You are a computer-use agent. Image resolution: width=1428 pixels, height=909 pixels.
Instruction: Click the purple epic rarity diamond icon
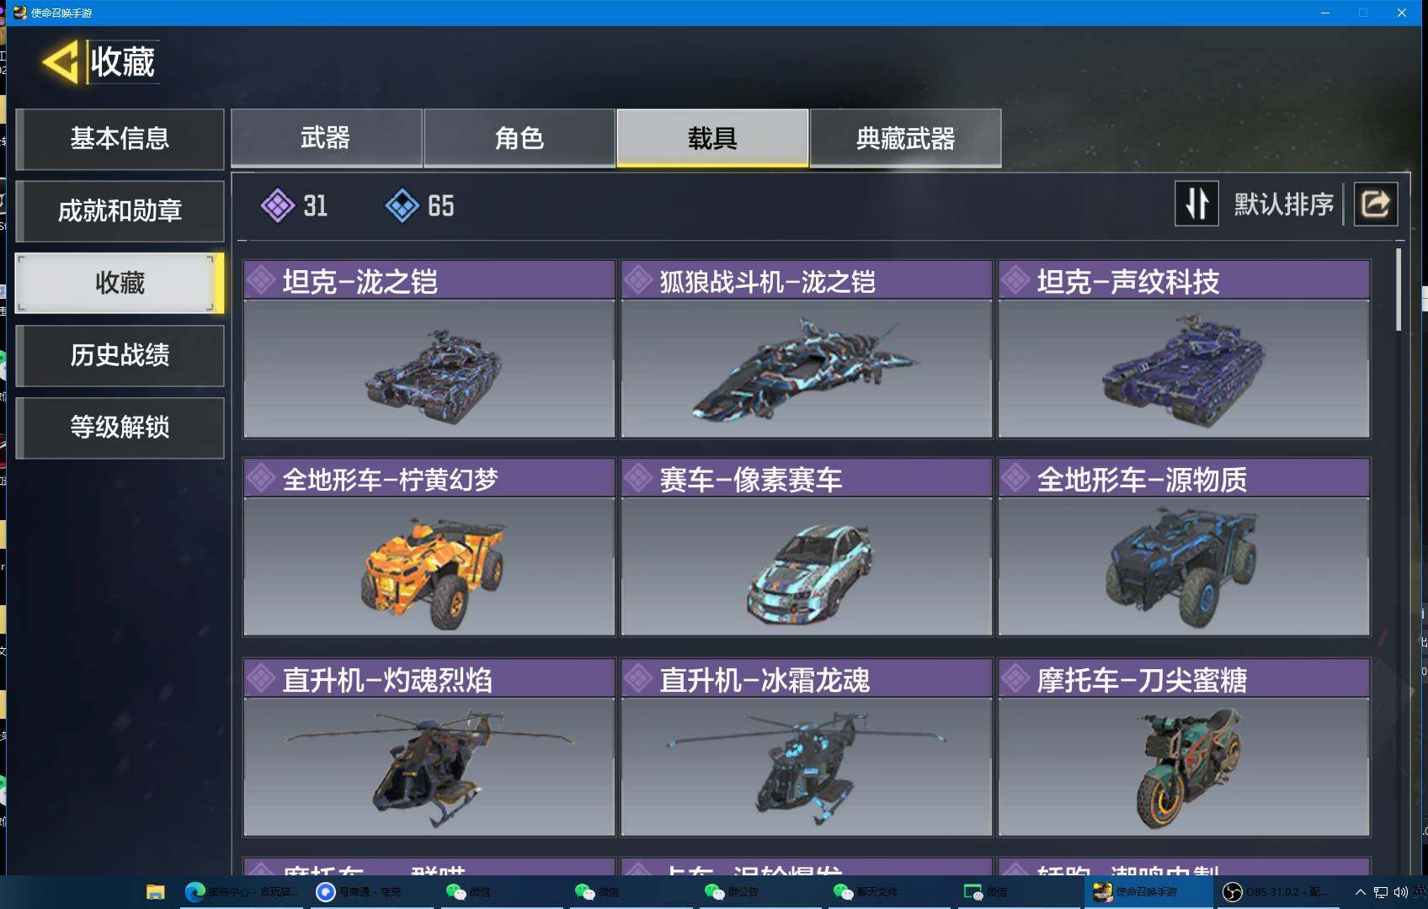(x=277, y=205)
